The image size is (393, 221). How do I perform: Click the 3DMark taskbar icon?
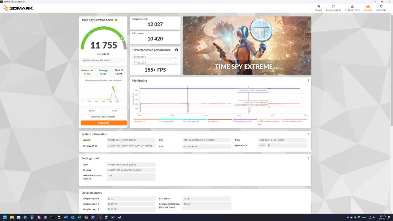click(x=99, y=217)
